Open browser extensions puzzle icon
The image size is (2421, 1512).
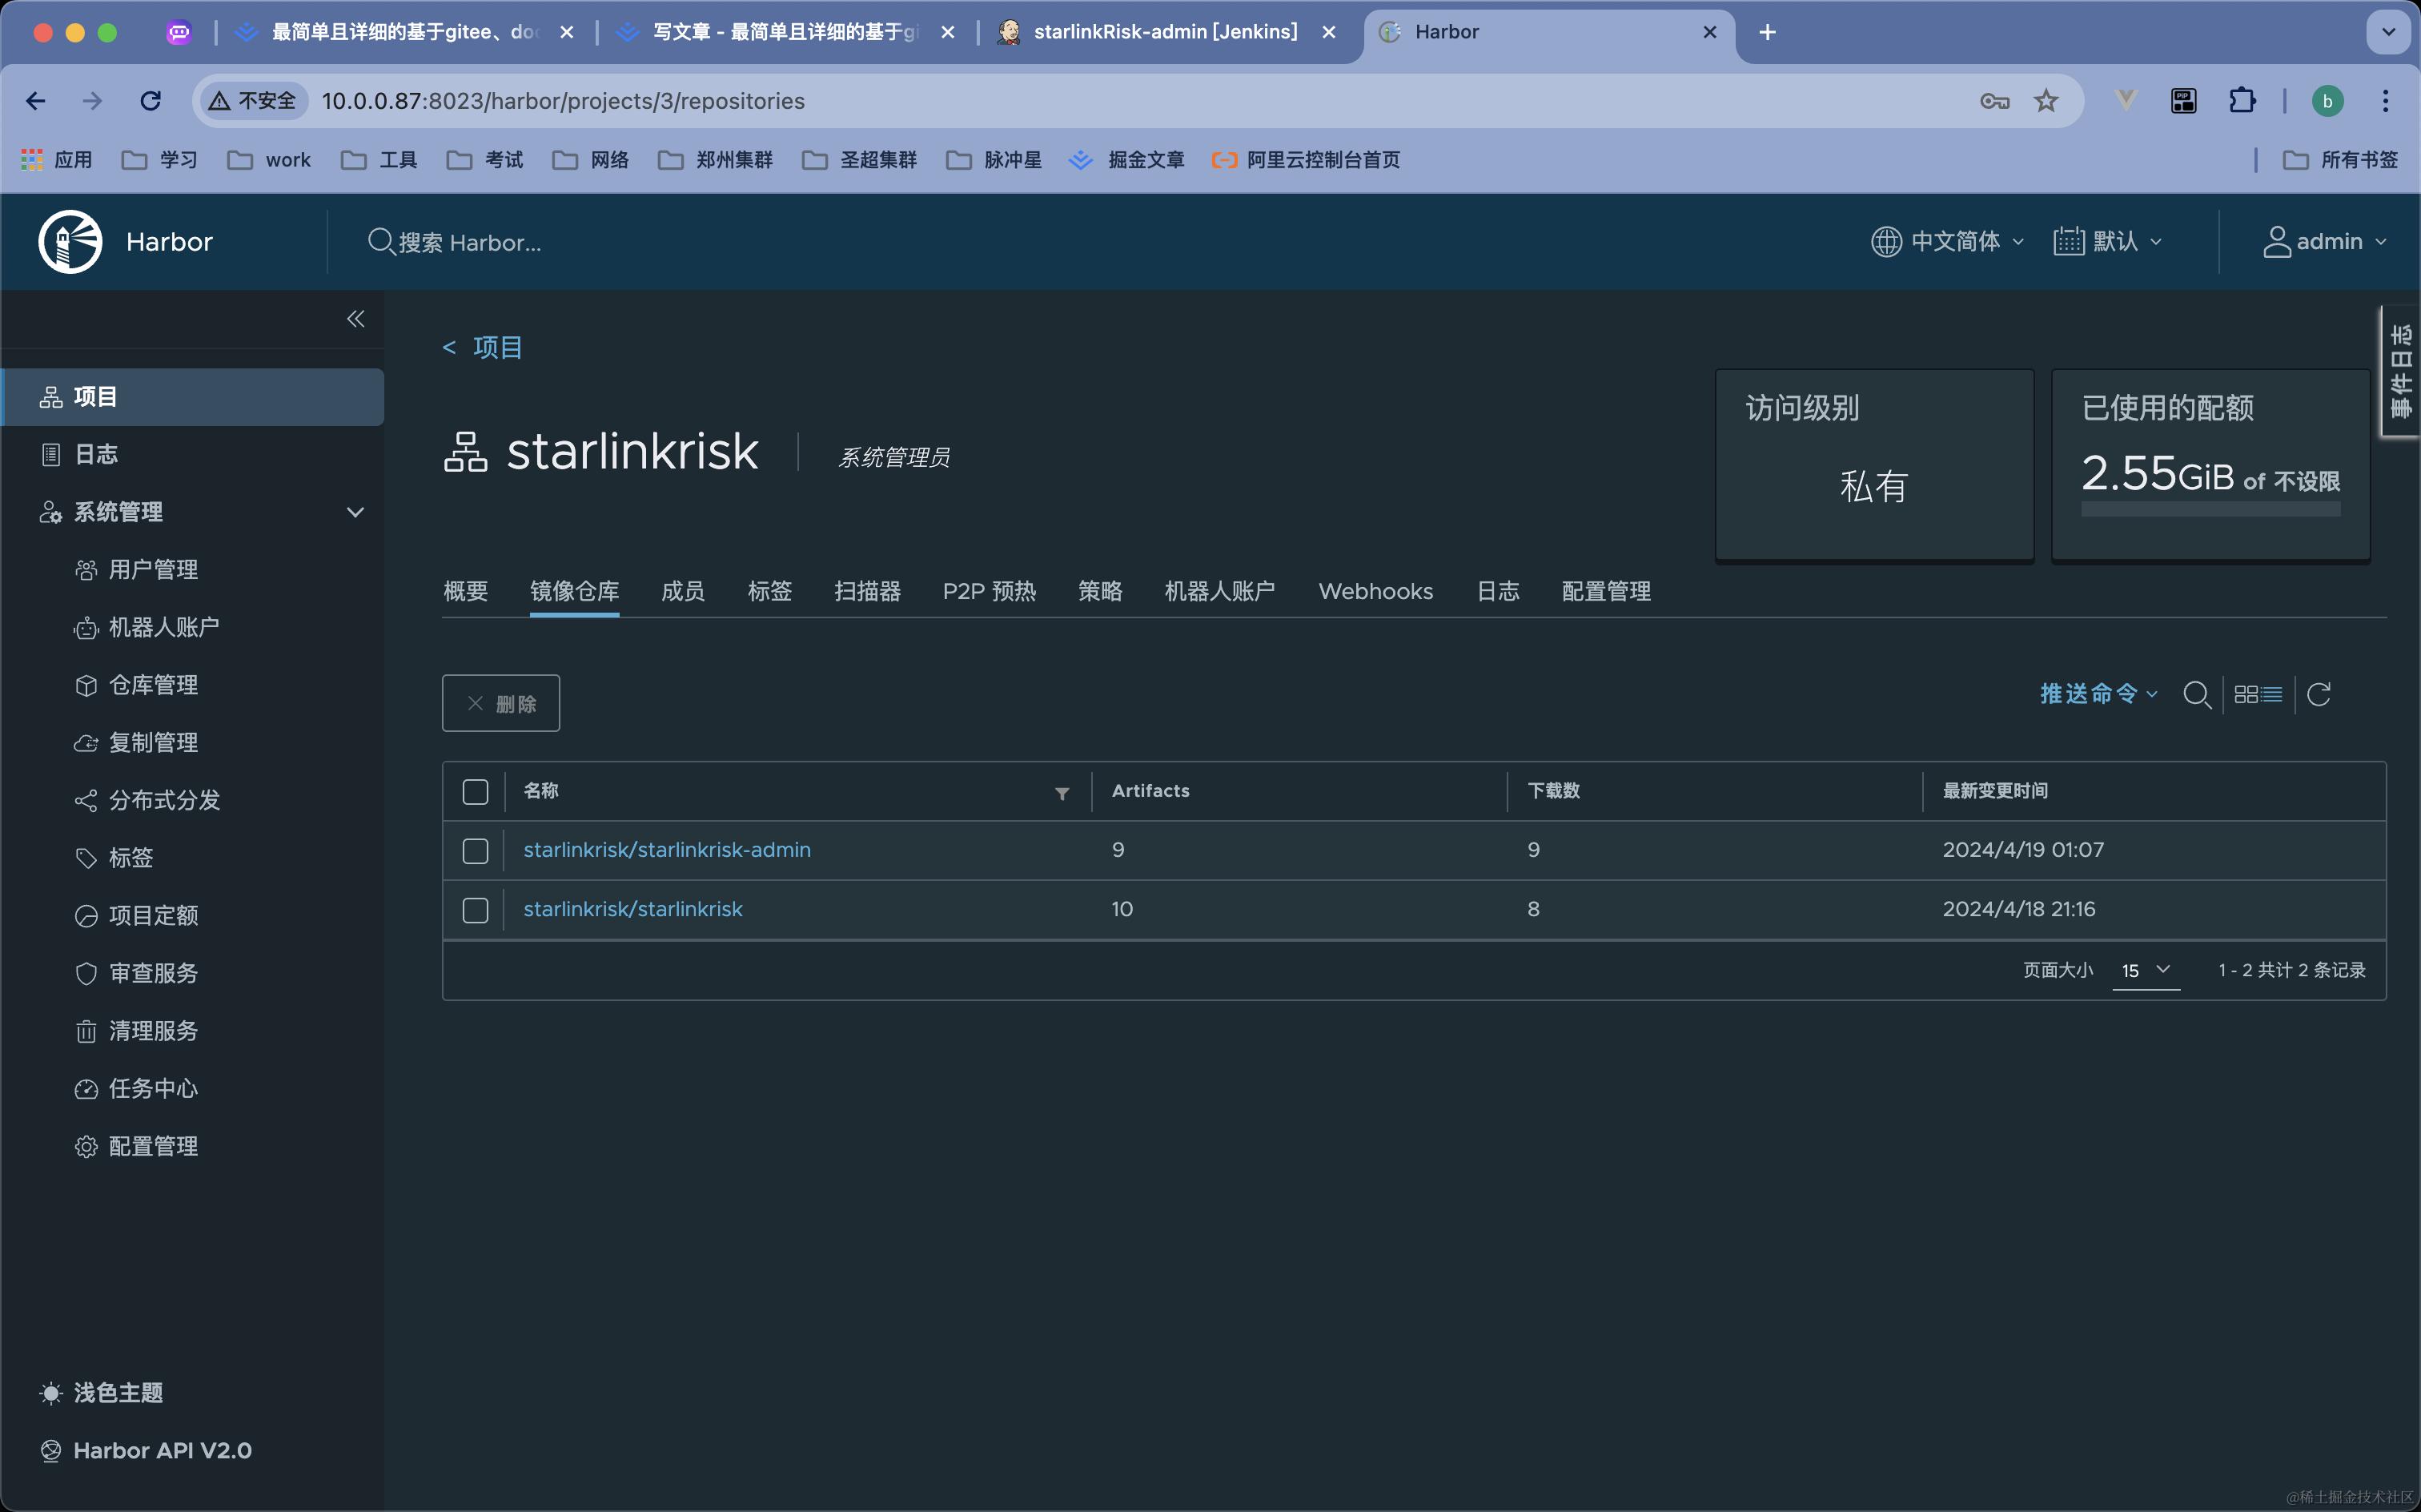point(2242,101)
